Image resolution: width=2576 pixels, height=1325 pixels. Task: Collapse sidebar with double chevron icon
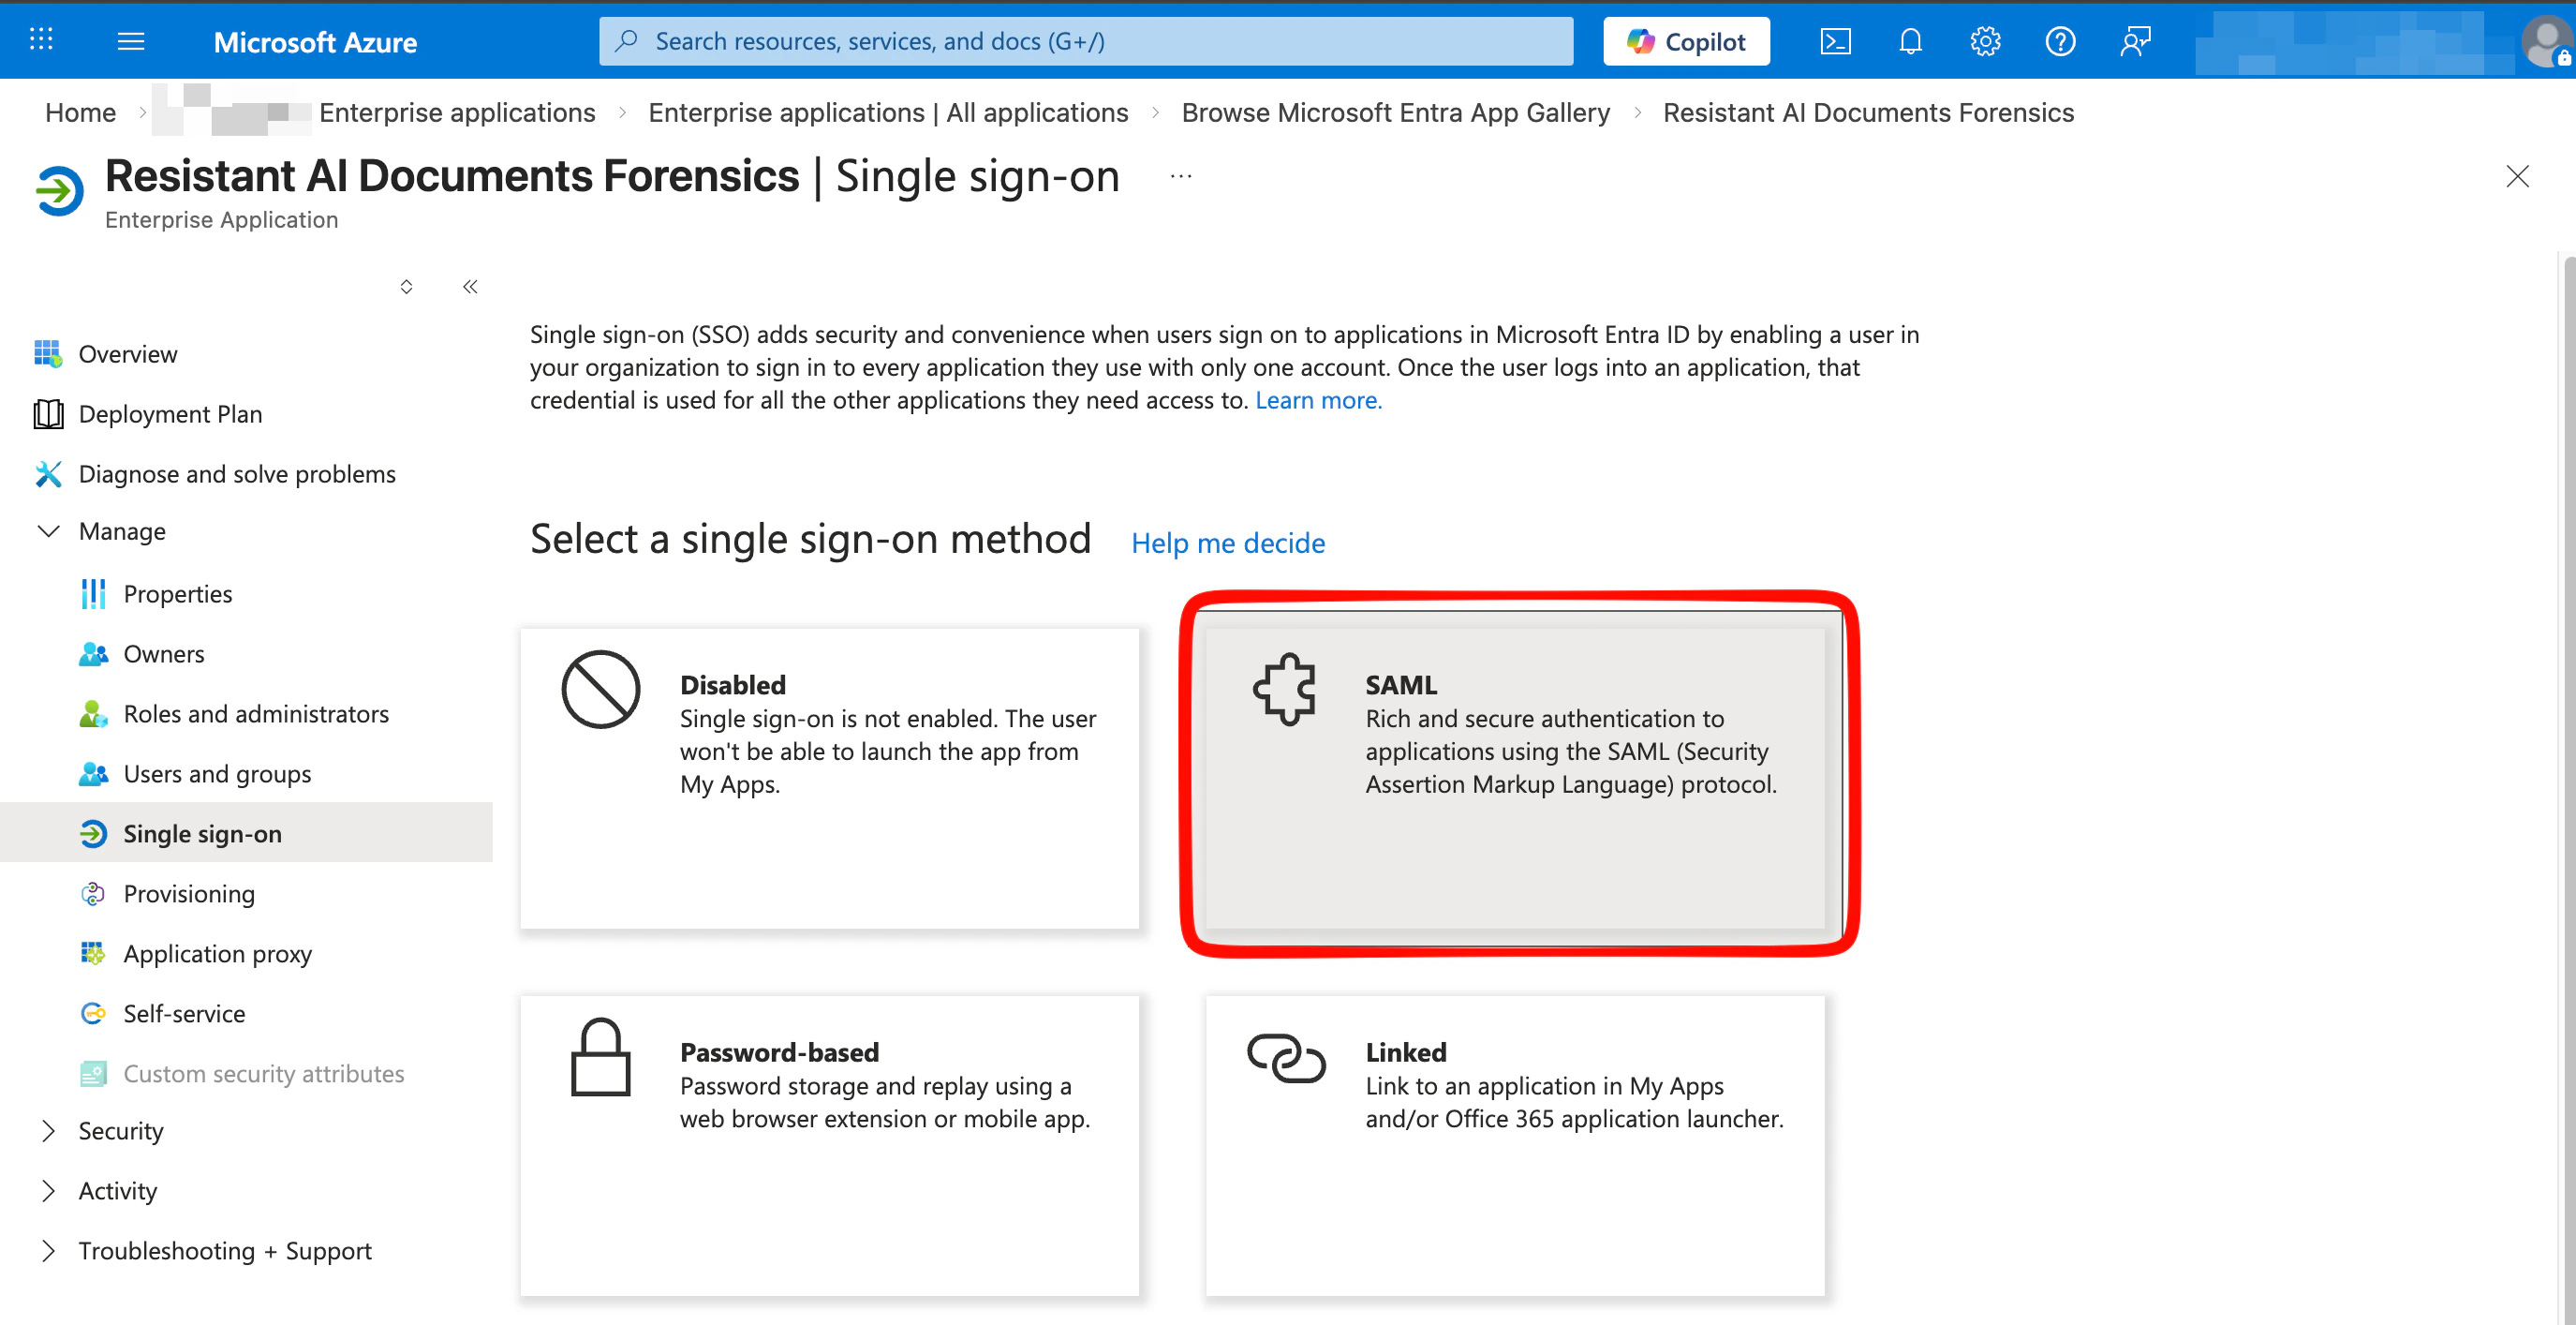coord(470,287)
